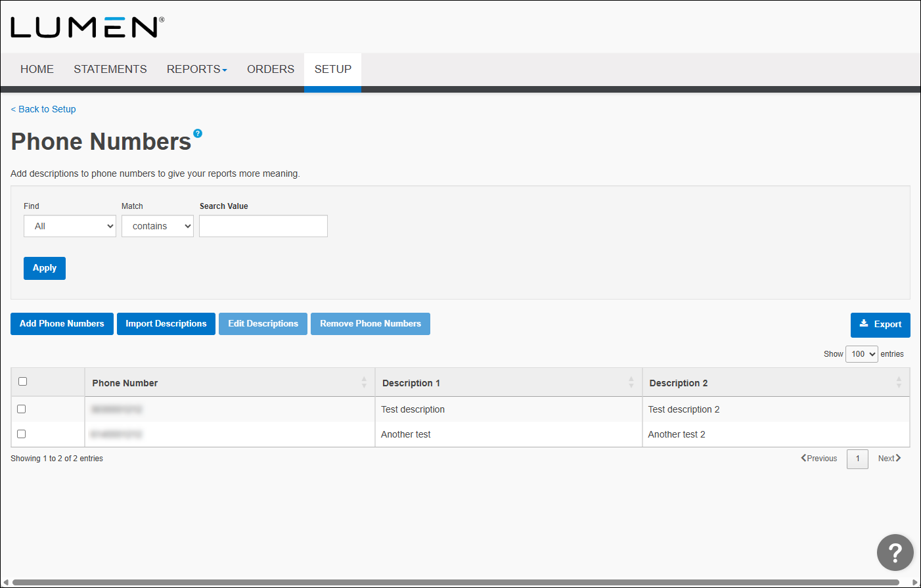The image size is (921, 588).
Task: Click the round question mark help button
Action: pyautogui.click(x=895, y=553)
